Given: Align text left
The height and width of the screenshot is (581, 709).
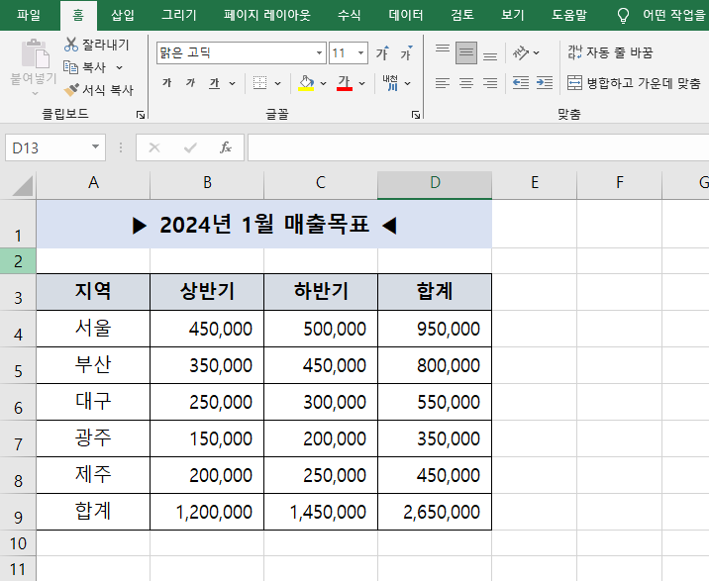Looking at the screenshot, I should pyautogui.click(x=443, y=83).
